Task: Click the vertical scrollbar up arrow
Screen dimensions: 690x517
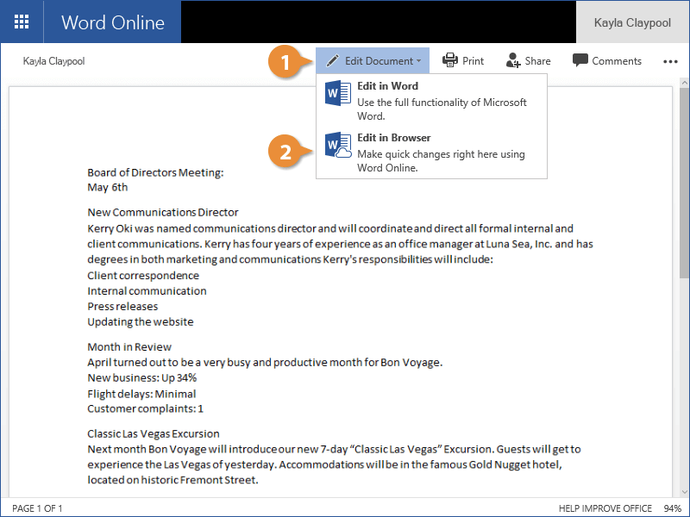Action: click(684, 84)
